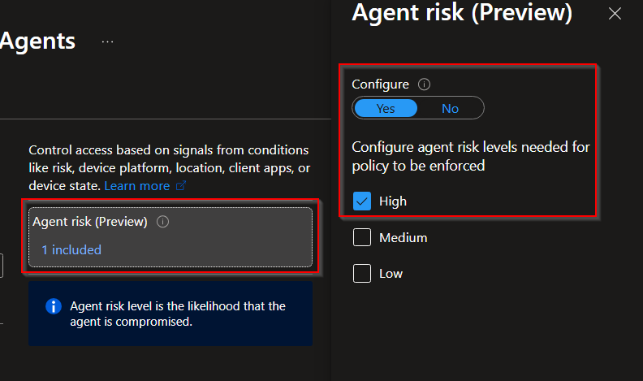Open the more options ellipsis beside Agents
The height and width of the screenshot is (381, 643).
tap(108, 41)
